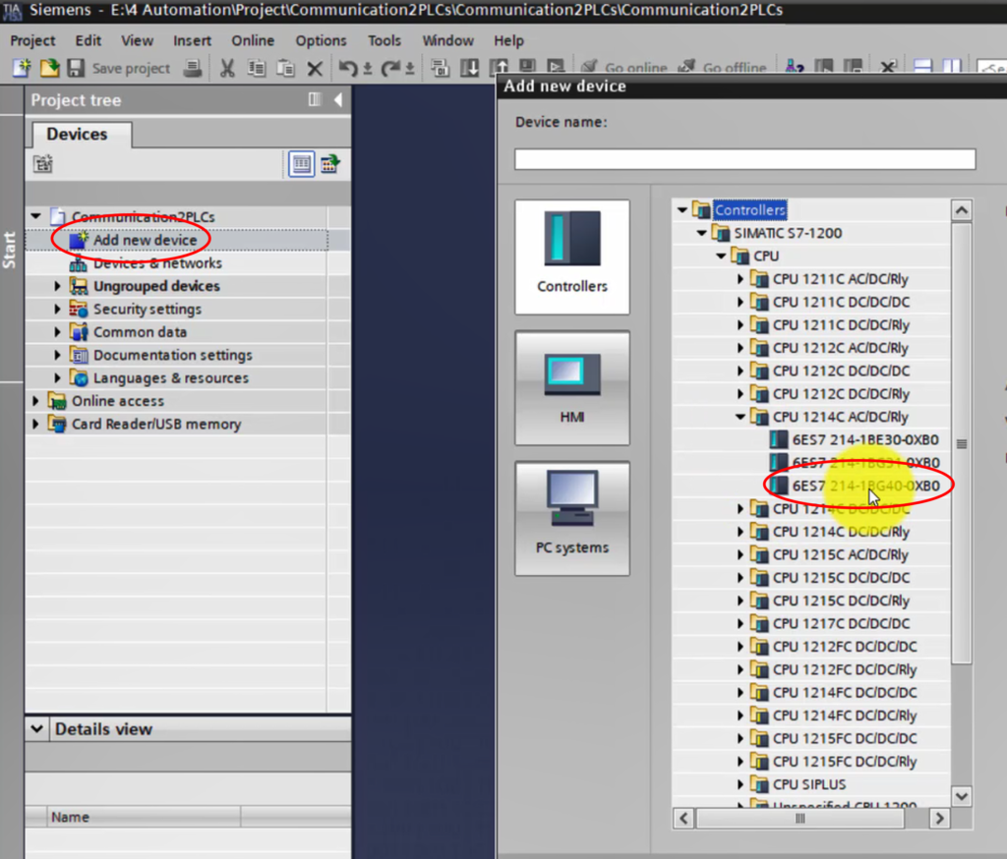1007x859 pixels.
Task: Select the HMI device category icon
Action: tap(571, 388)
